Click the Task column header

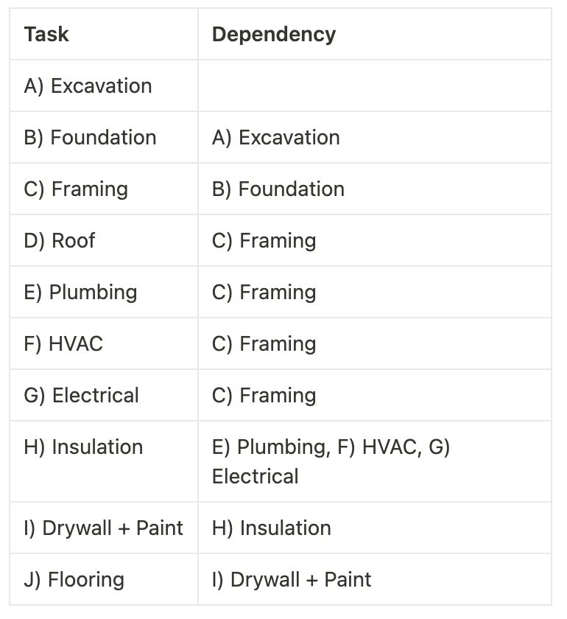tap(104, 34)
